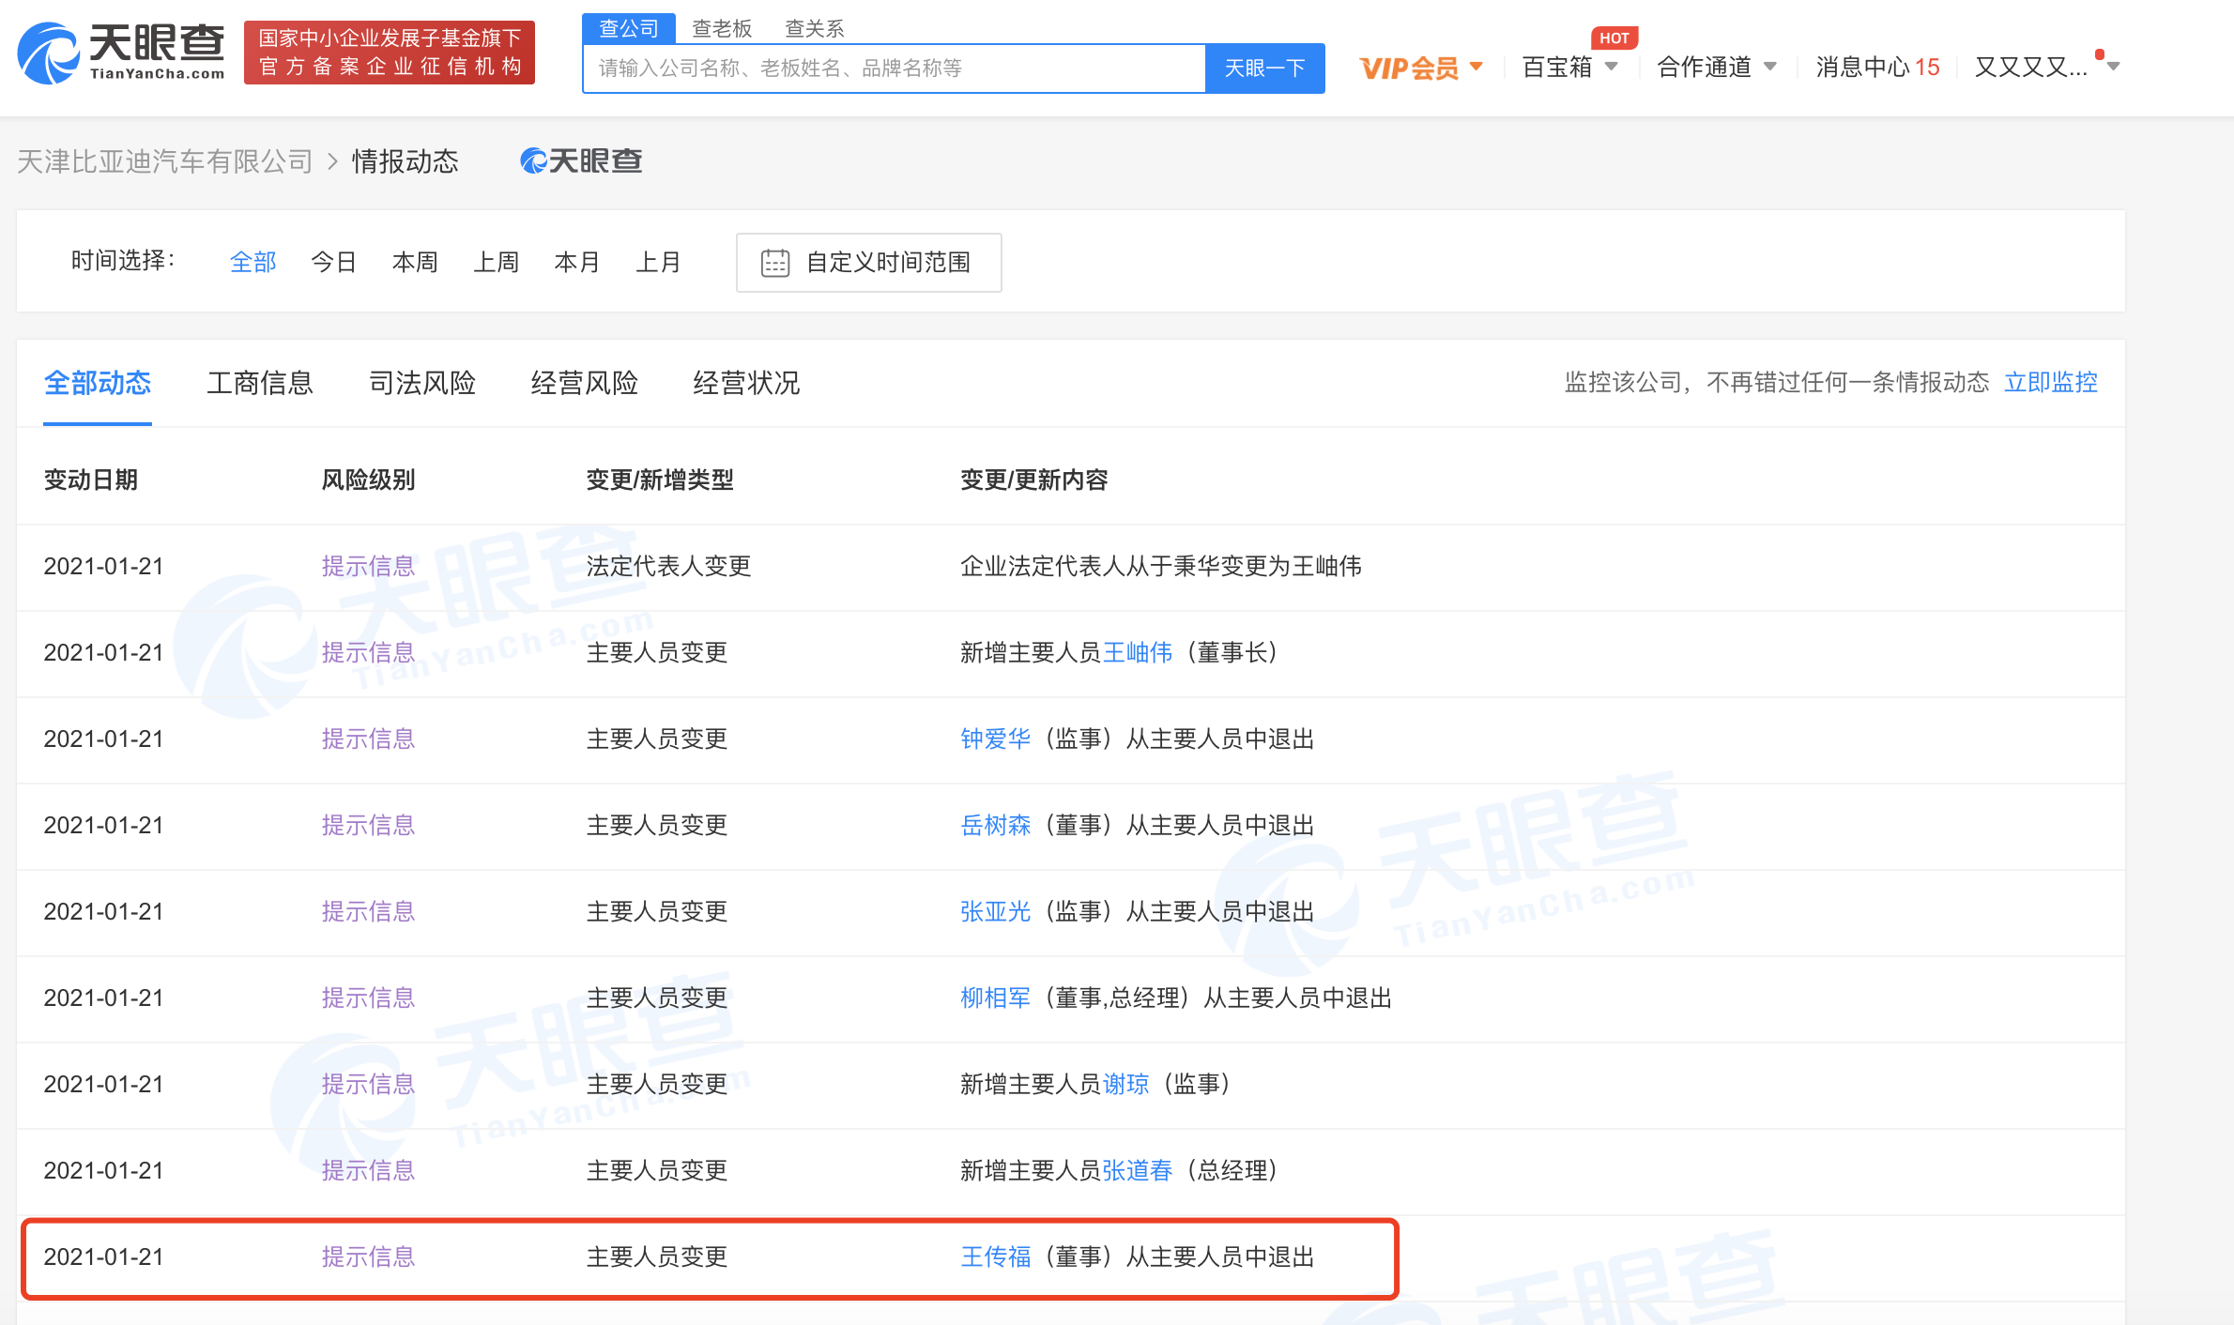Open 王传福 person profile link
2234x1325 pixels.
point(996,1256)
